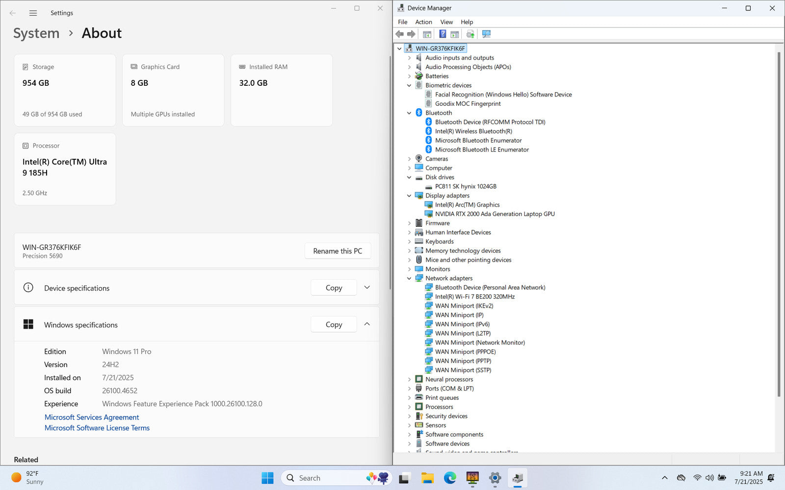Image resolution: width=785 pixels, height=490 pixels.
Task: Collapse the Disk drives category
Action: point(409,177)
